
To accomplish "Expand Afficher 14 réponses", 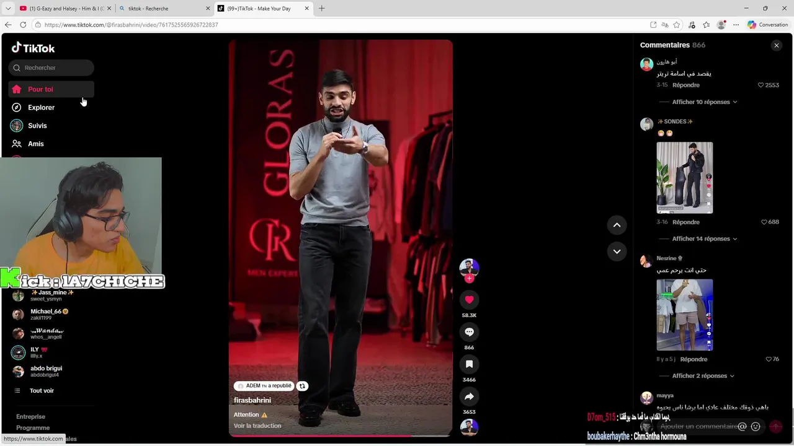I will (705, 239).
